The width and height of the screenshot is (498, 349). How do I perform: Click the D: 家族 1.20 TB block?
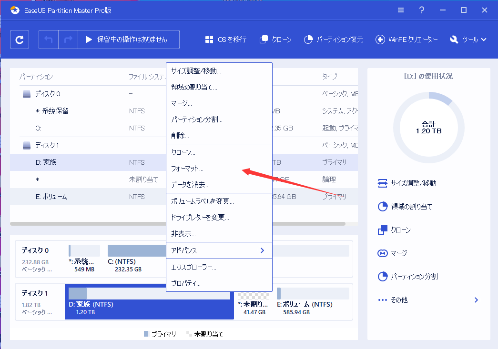(x=149, y=301)
